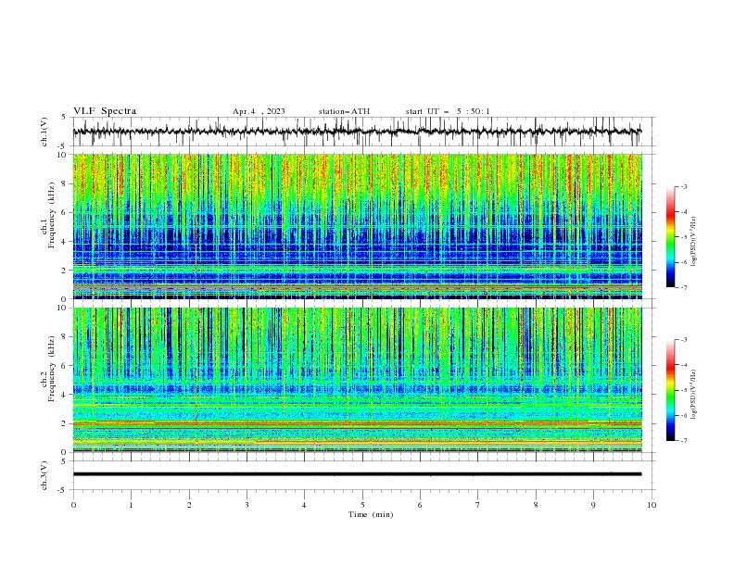Click the 8 tick label on Time axis
The image size is (734, 567).
[536, 505]
